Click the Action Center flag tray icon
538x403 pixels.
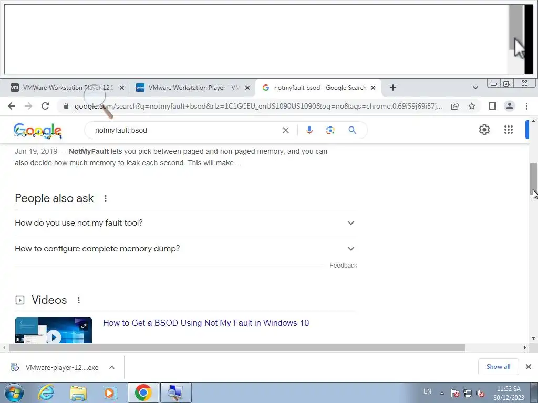(x=455, y=393)
